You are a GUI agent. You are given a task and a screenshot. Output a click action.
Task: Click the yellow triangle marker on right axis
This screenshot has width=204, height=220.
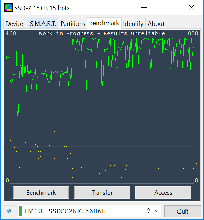[197, 163]
